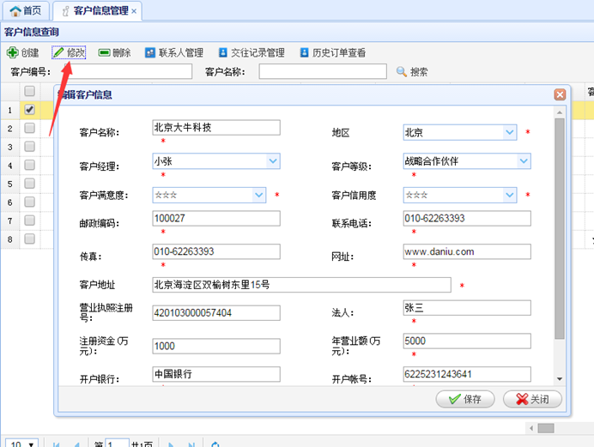594x447 pixels.
Task: Click the 营业执照注册号 license number field
Action: coord(216,313)
